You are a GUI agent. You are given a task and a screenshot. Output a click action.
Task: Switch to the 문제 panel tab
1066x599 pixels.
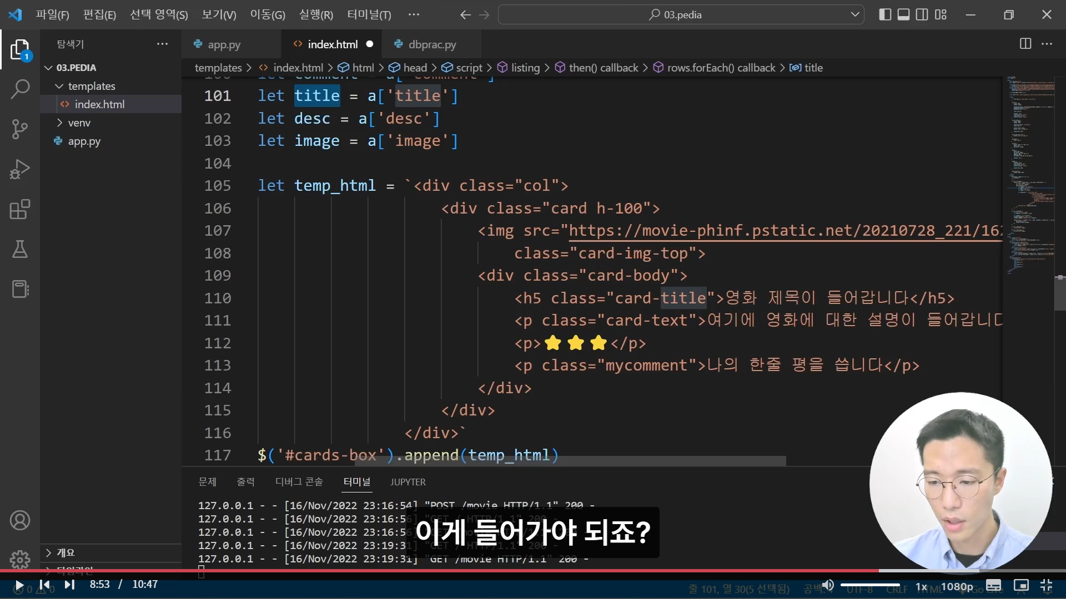pyautogui.click(x=207, y=482)
